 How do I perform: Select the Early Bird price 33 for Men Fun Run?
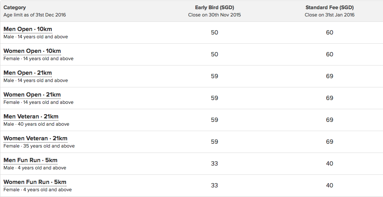click(214, 164)
